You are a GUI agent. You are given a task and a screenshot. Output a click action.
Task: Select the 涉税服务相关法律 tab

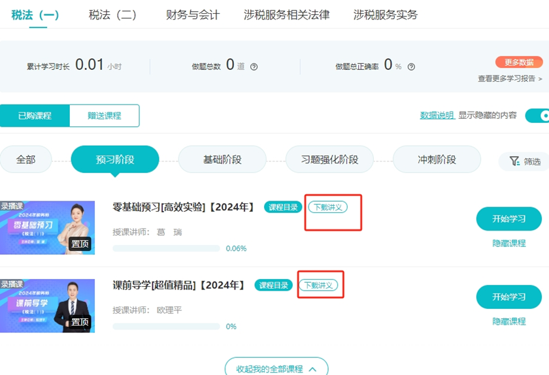coord(286,15)
